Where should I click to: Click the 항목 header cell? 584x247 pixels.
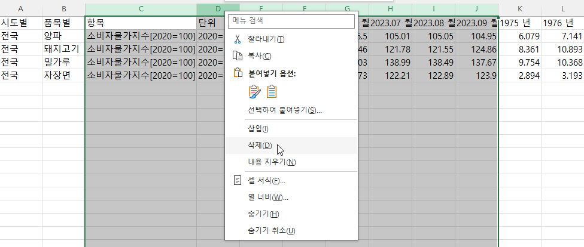[141, 23]
